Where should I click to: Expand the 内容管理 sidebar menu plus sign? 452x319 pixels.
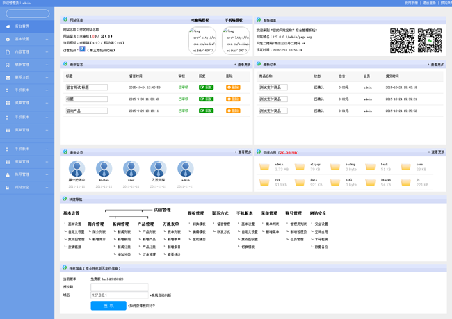(x=47, y=52)
